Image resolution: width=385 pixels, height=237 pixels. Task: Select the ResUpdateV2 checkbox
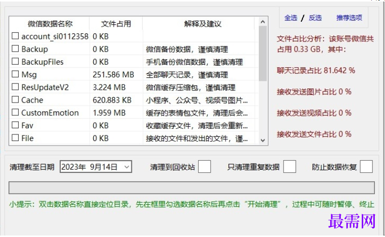point(15,87)
